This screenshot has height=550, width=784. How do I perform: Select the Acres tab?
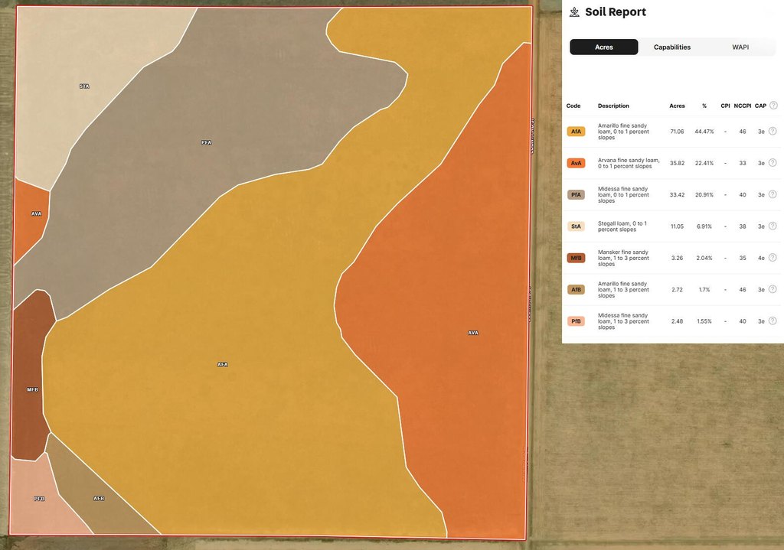click(603, 47)
